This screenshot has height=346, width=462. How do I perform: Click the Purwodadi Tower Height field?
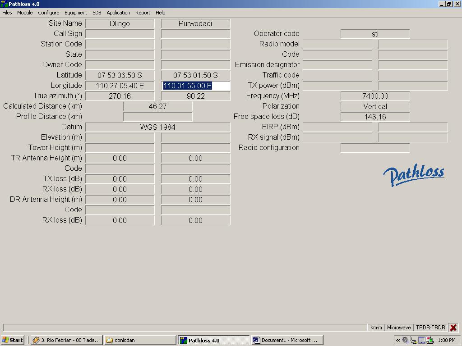195,148
